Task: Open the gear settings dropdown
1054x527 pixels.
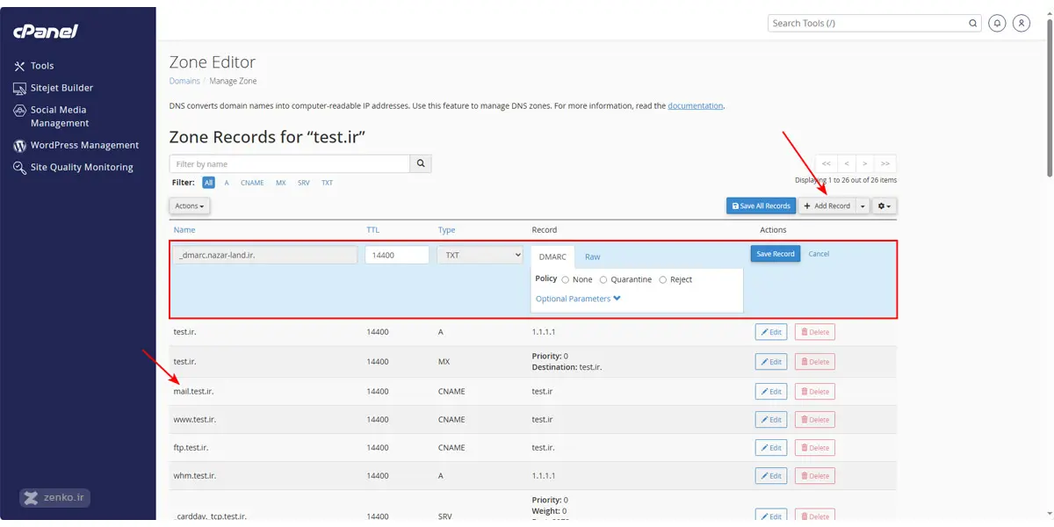Action: (x=884, y=206)
